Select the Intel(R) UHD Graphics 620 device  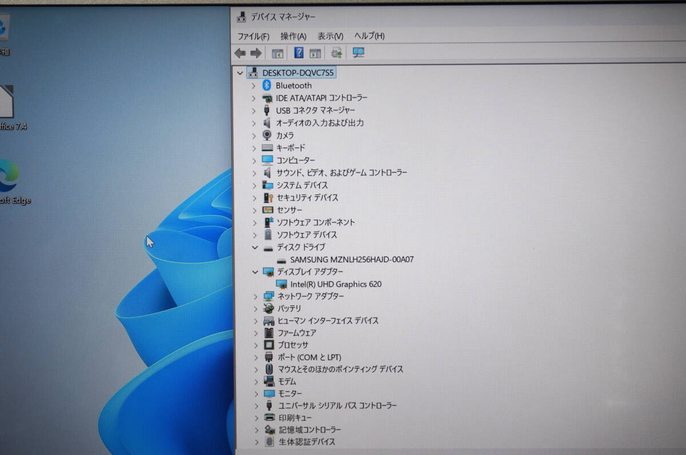(336, 284)
